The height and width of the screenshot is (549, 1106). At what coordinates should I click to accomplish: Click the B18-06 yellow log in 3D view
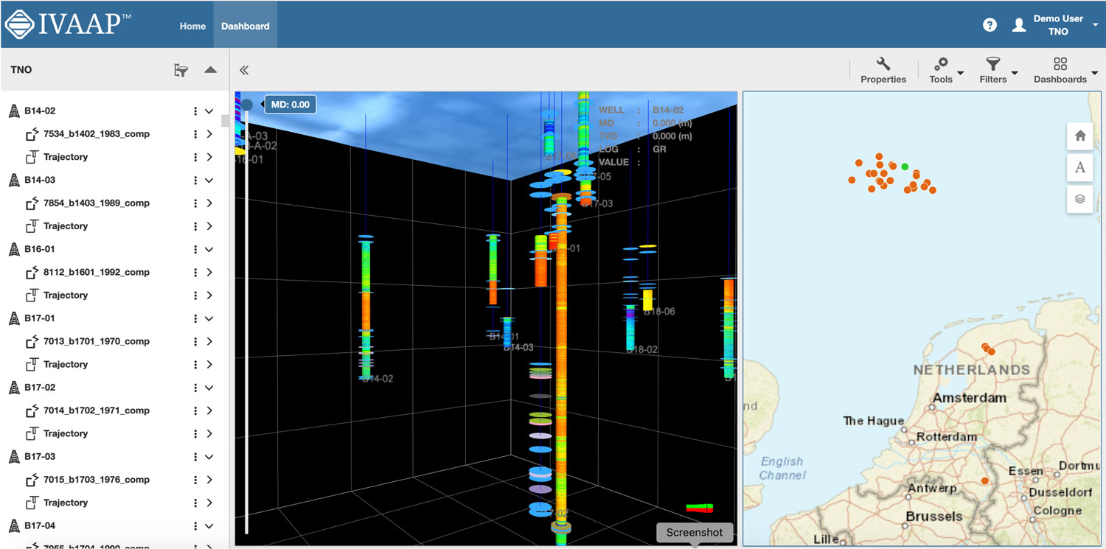tap(647, 299)
